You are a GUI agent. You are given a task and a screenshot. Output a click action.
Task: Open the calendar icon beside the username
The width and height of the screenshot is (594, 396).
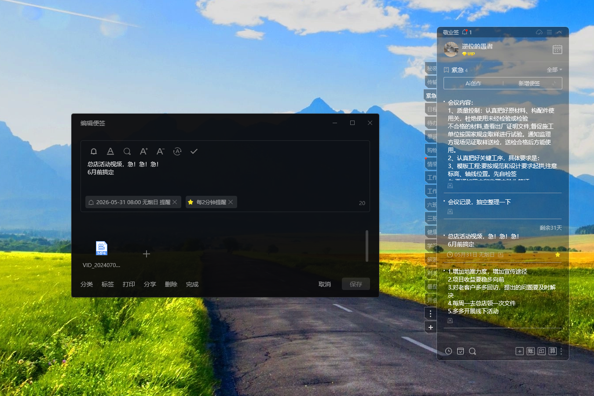557,50
